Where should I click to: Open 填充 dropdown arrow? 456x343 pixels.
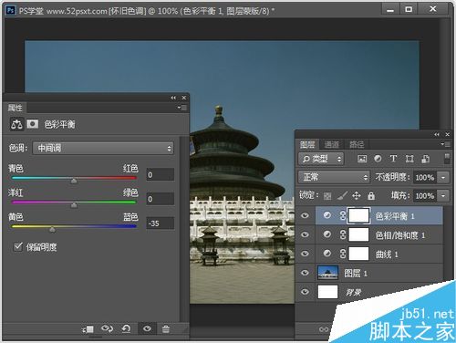tap(443, 196)
